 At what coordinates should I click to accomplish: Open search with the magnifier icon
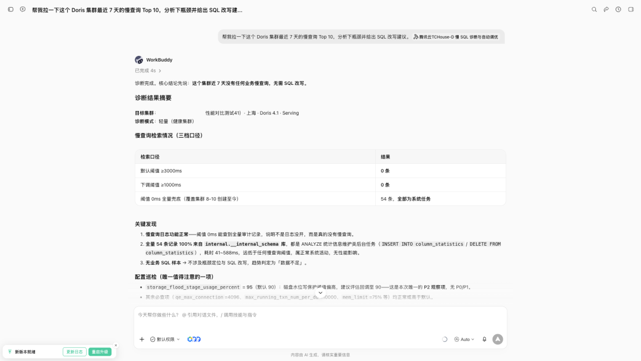594,9
